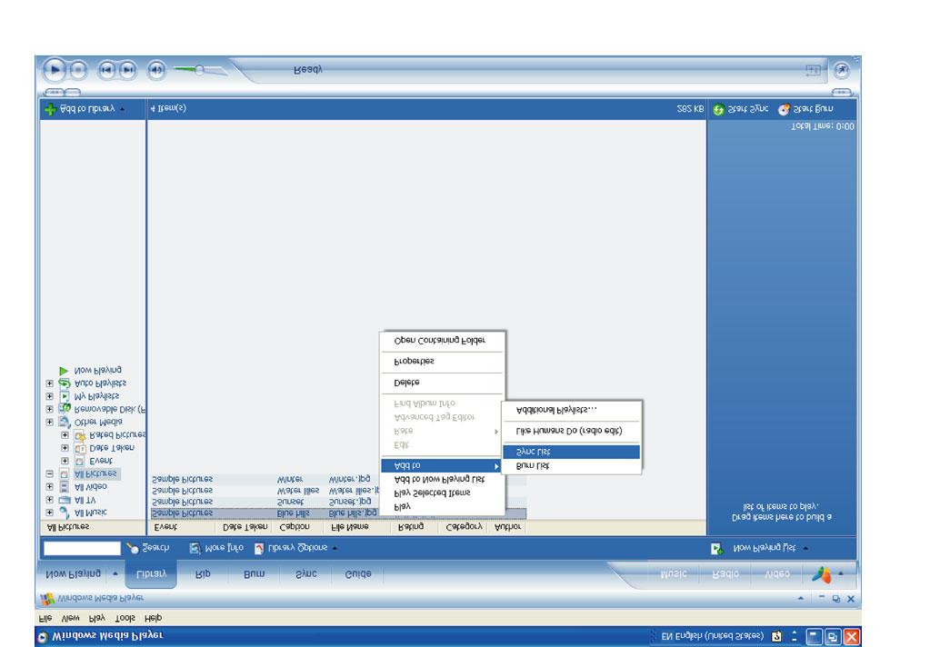This screenshot has width=930, height=647.
Task: Expand the All Video node
Action: click(x=50, y=486)
